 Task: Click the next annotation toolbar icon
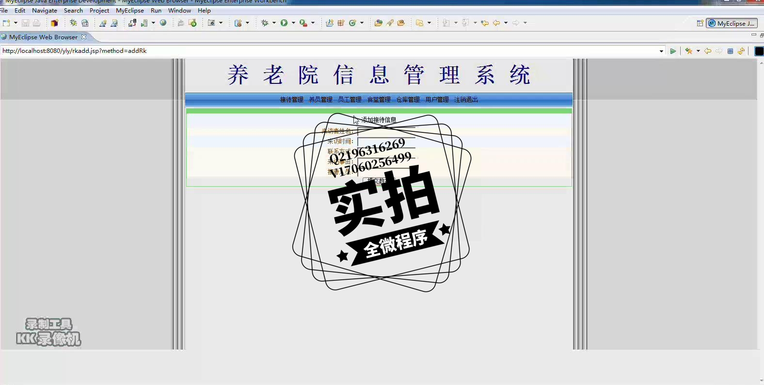(446, 23)
